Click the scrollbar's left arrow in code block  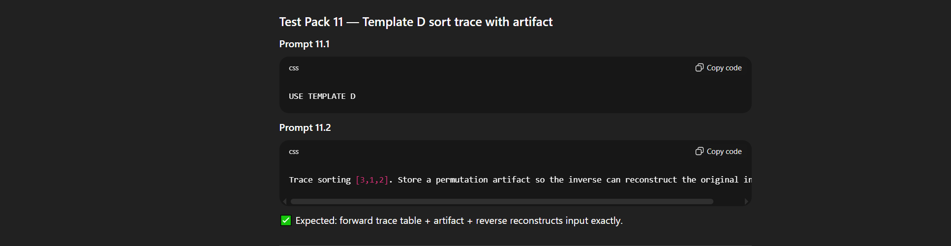285,201
